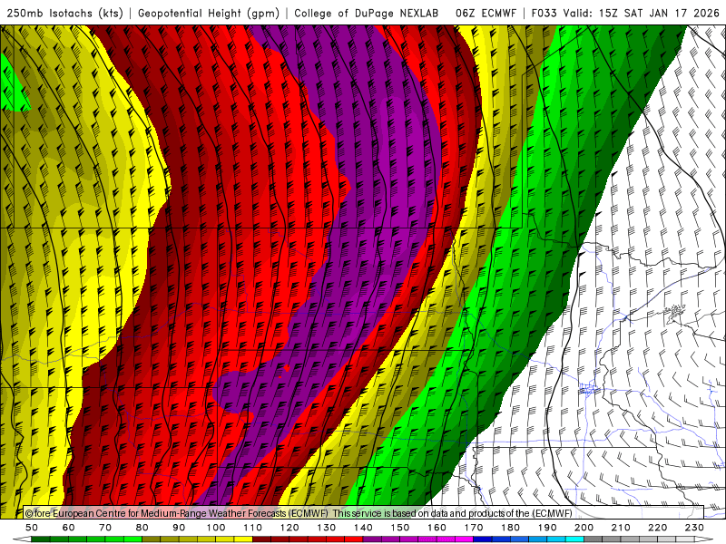
Task: Click the ECMWF copyright notice text
Action: pos(299,513)
